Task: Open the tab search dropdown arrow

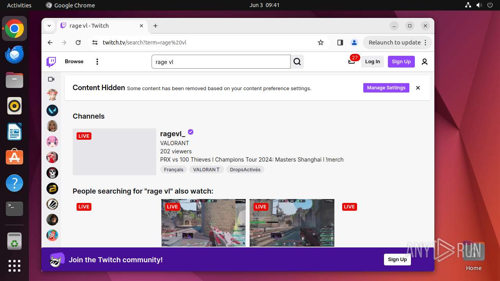Action: pyautogui.click(x=49, y=26)
